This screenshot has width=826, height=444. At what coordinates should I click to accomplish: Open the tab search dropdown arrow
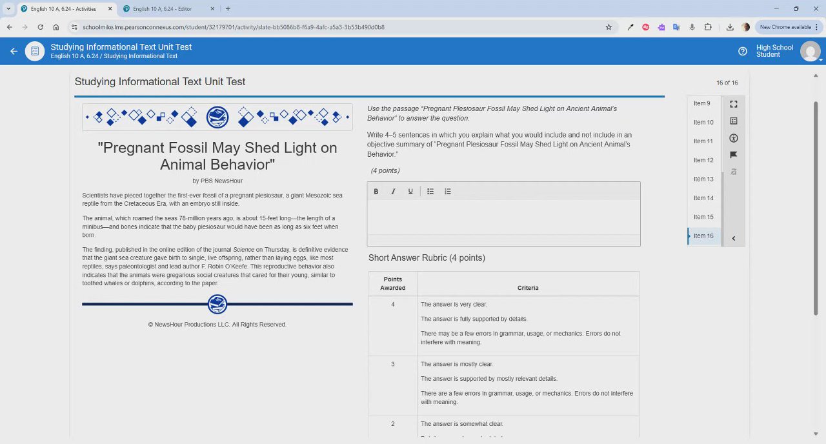8,9
